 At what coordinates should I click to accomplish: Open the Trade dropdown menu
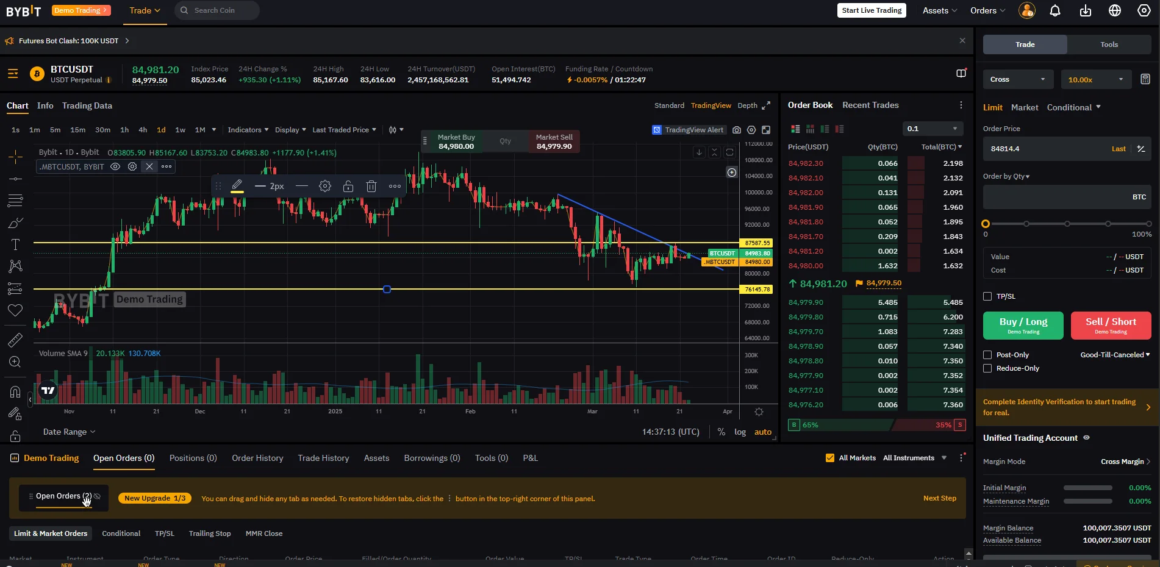pyautogui.click(x=145, y=10)
